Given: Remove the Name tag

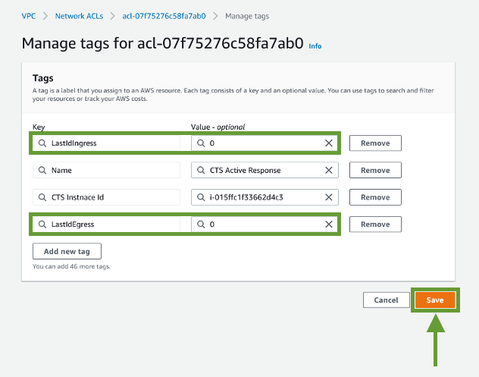Looking at the screenshot, I should coord(375,170).
